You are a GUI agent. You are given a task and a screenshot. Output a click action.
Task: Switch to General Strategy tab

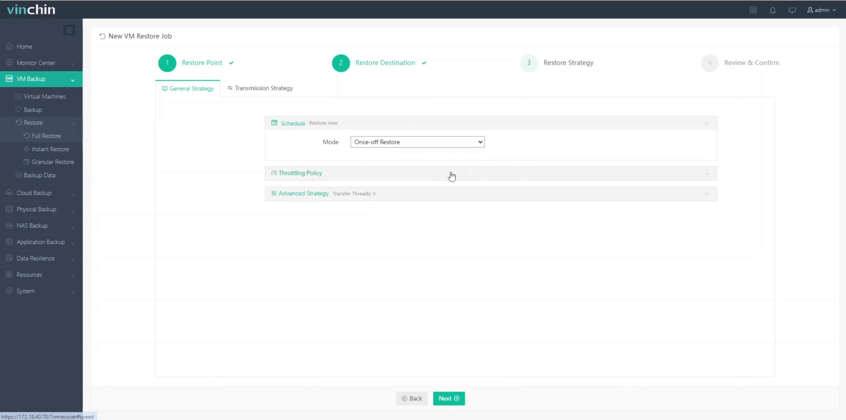pyautogui.click(x=187, y=88)
